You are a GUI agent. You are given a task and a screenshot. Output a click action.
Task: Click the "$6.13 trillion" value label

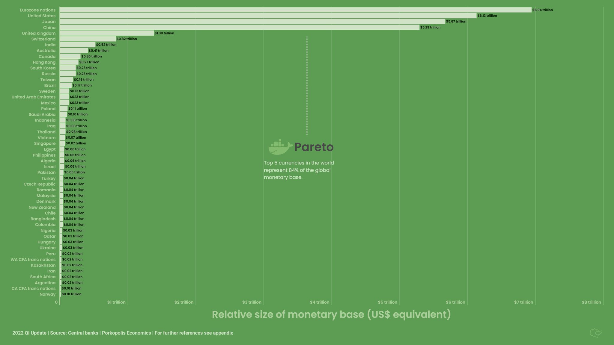[487, 16]
